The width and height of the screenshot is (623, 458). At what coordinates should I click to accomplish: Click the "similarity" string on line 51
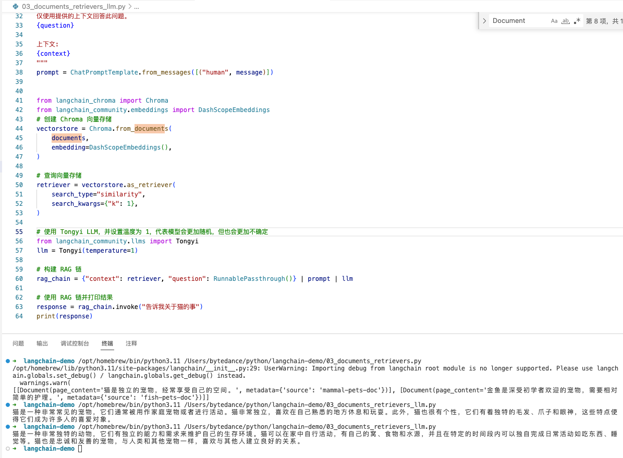click(x=119, y=194)
